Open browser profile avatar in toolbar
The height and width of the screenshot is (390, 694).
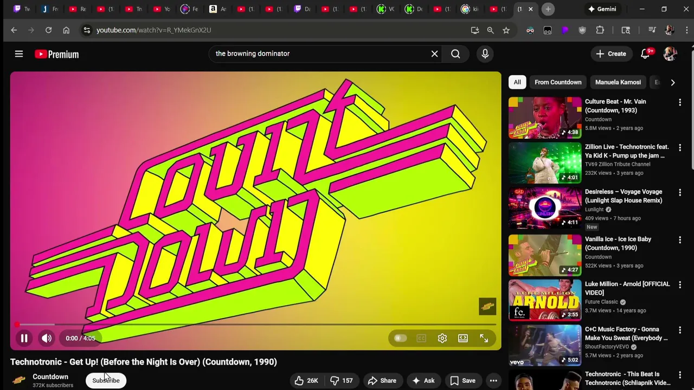tap(669, 30)
